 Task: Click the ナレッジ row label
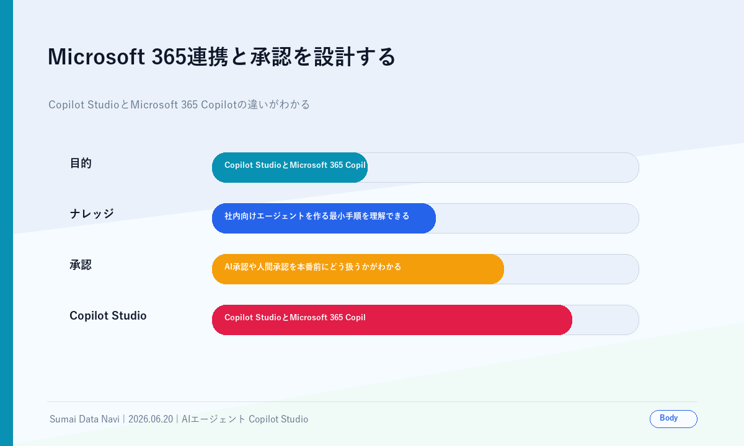click(x=92, y=214)
